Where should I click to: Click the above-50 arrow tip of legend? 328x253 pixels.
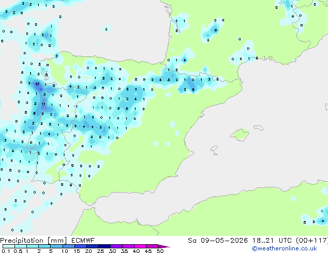pyautogui.click(x=164, y=246)
